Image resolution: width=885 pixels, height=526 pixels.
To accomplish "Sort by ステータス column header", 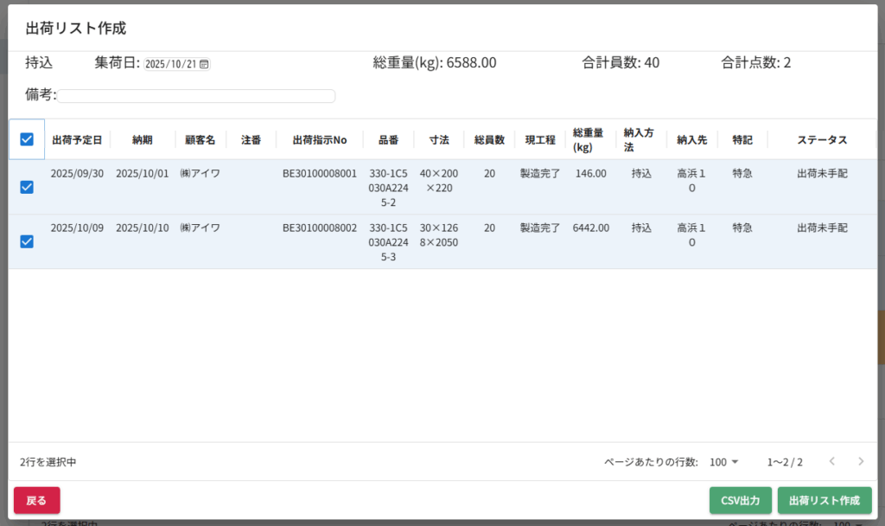I will coord(821,140).
